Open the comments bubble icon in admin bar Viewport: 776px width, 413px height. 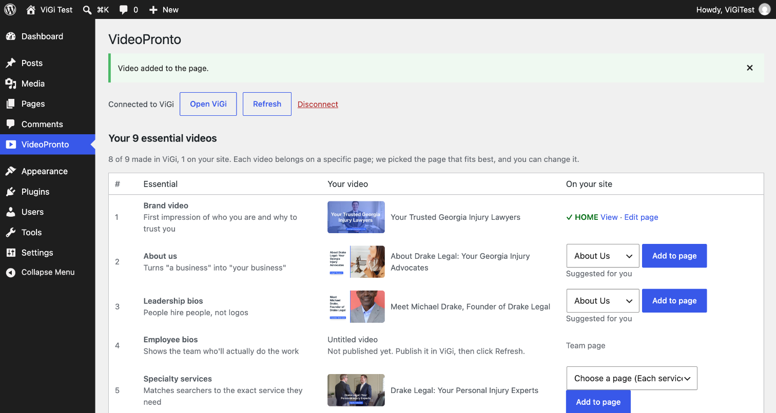click(123, 9)
